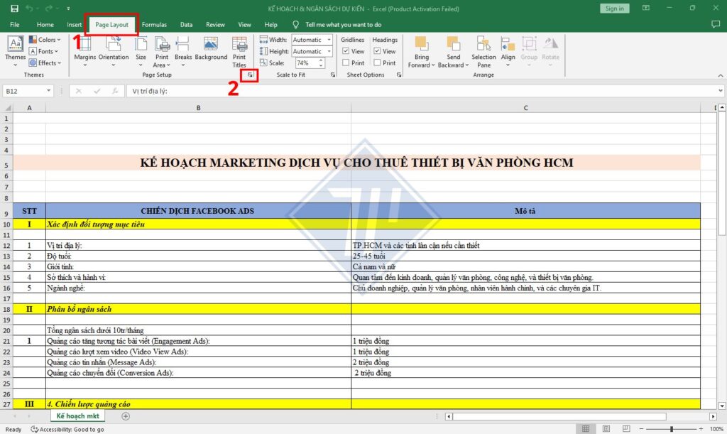Open the page Size menu

[x=141, y=50]
